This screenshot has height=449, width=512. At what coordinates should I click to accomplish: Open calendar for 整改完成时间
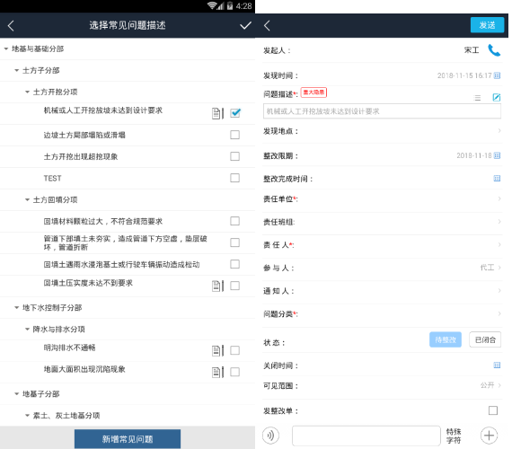point(497,179)
